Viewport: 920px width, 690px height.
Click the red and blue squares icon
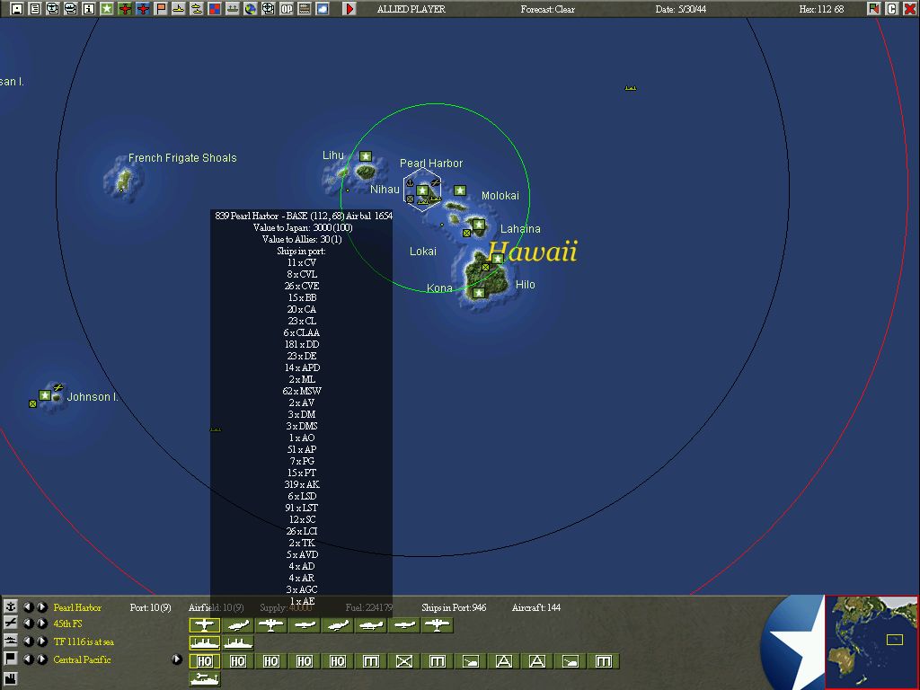[215, 9]
